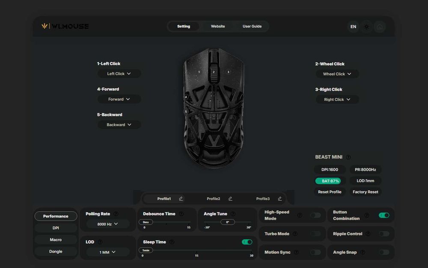This screenshot has width=428, height=268.
Task: Turn off Sleep Time toggle
Action: 247,242
